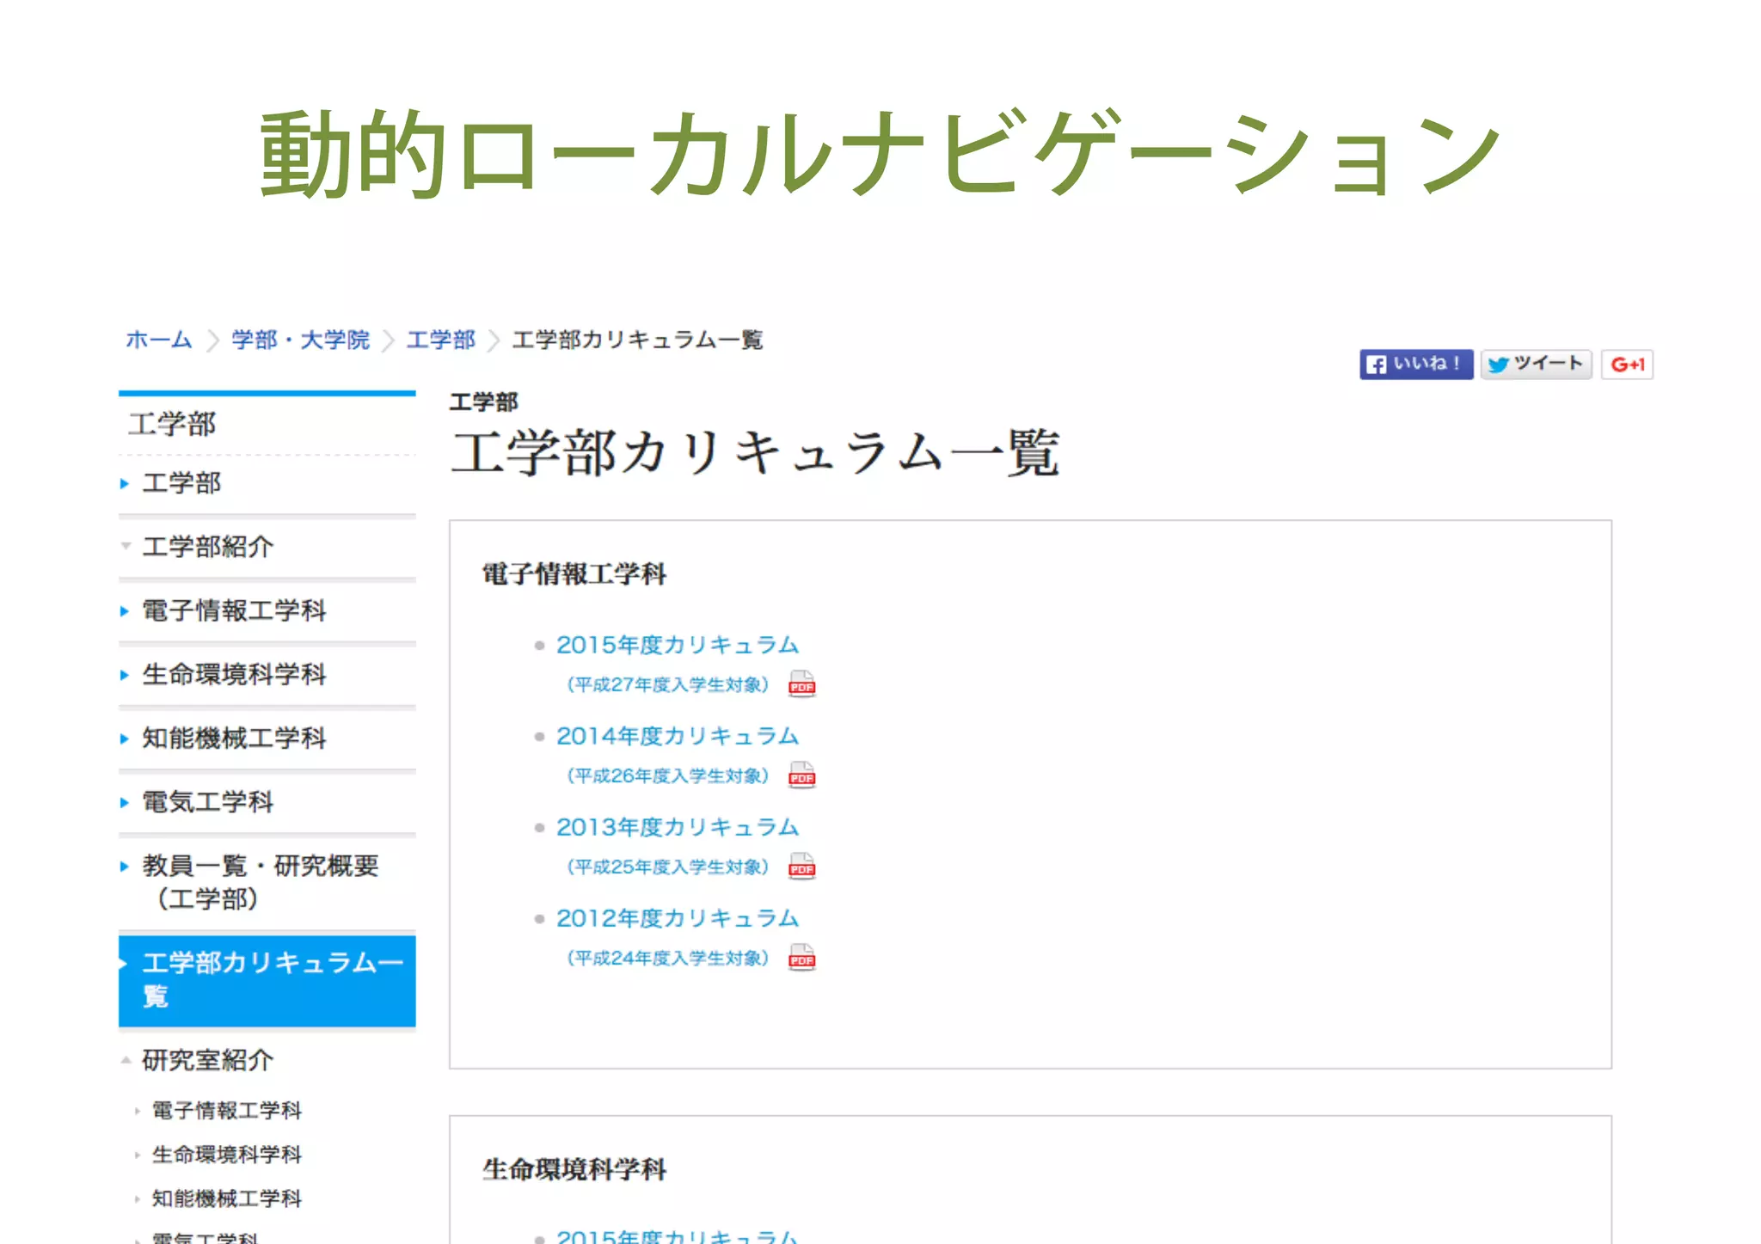
Task: Open the （平成24年度入学生対象） link
Action: tap(667, 958)
